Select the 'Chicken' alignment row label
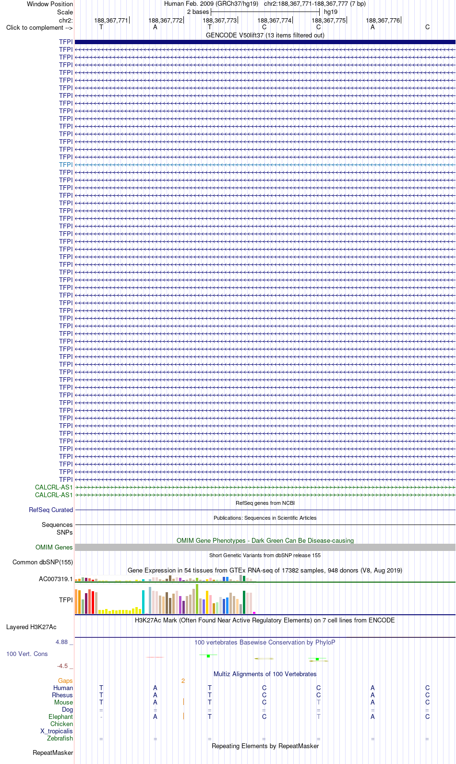Screen dimensions: 456x764 [62, 724]
